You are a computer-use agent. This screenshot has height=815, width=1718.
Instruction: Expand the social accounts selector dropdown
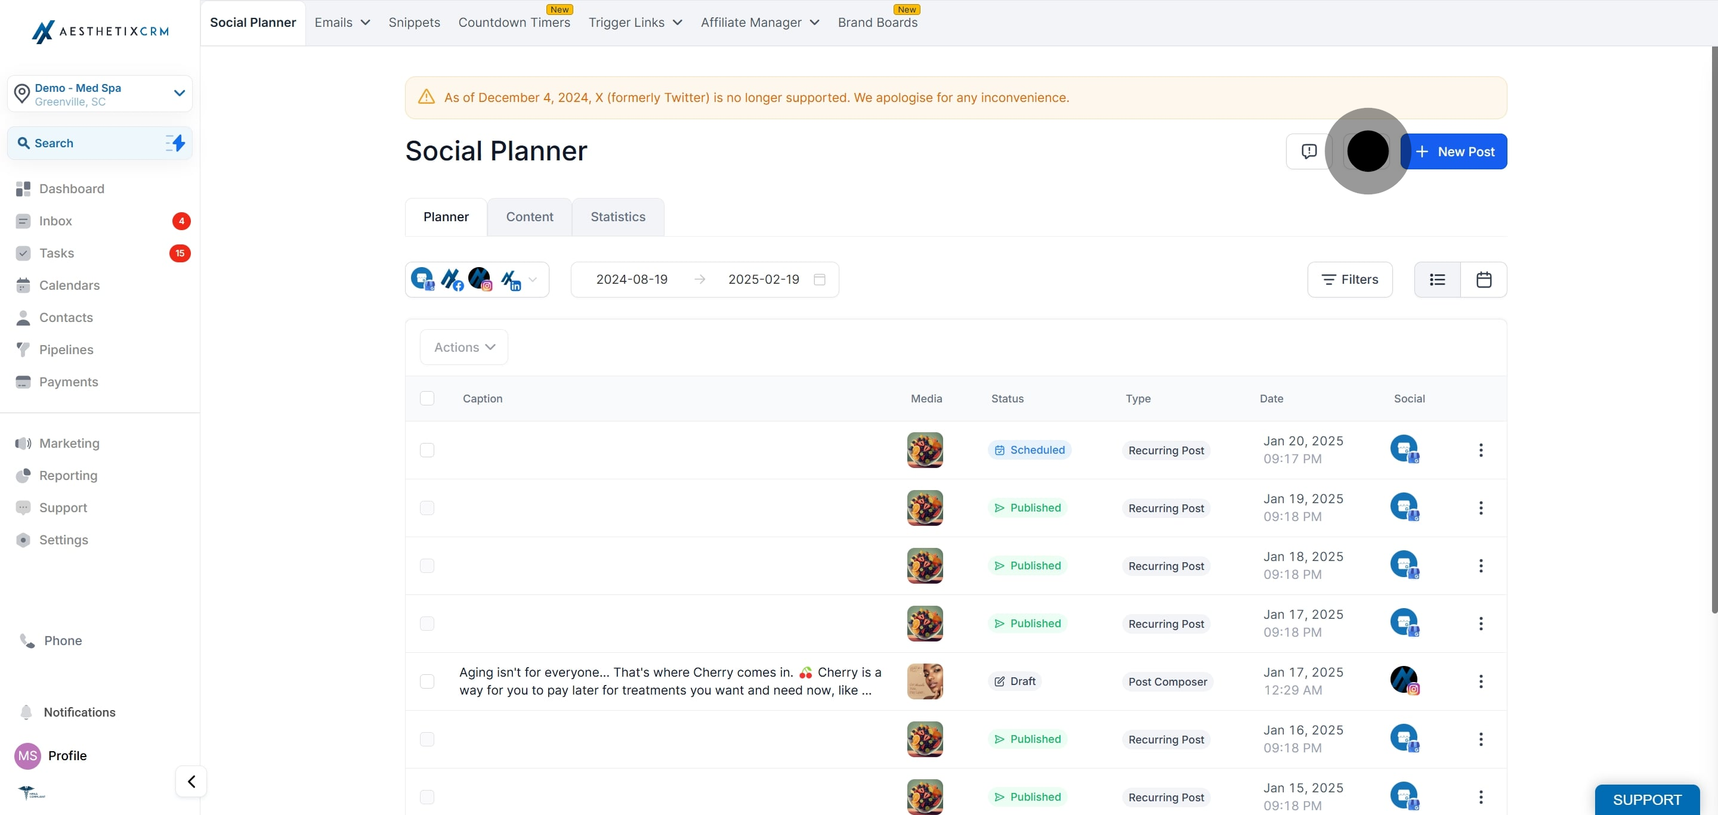coord(532,279)
